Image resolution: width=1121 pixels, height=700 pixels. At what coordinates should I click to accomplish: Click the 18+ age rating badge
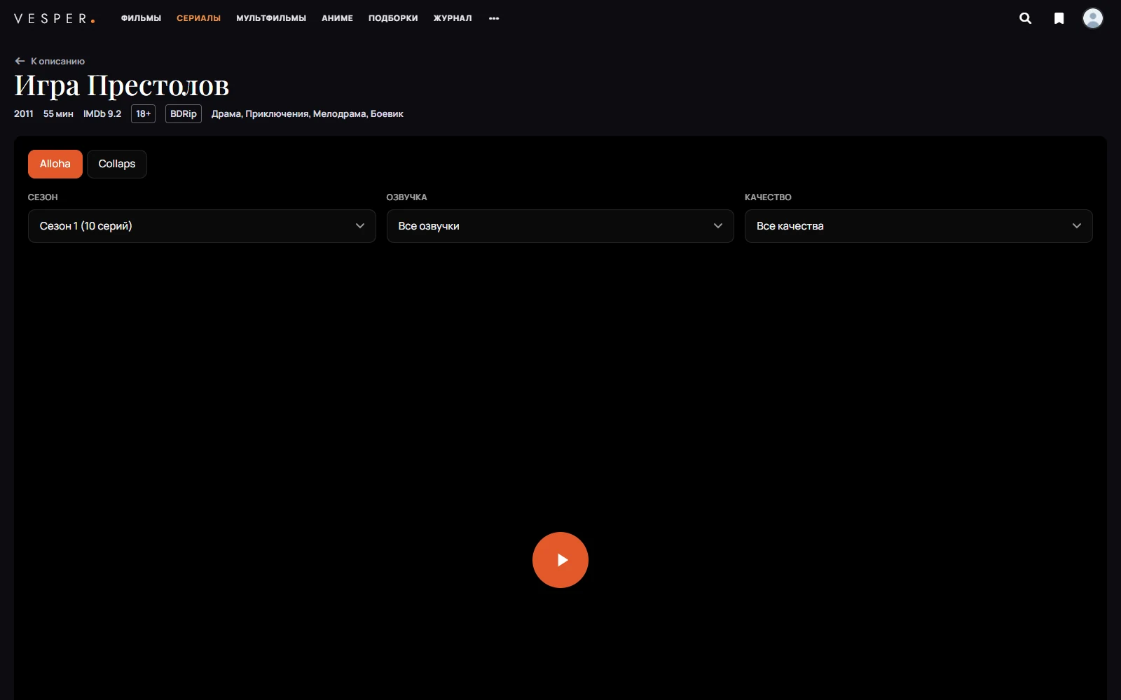tap(143, 113)
